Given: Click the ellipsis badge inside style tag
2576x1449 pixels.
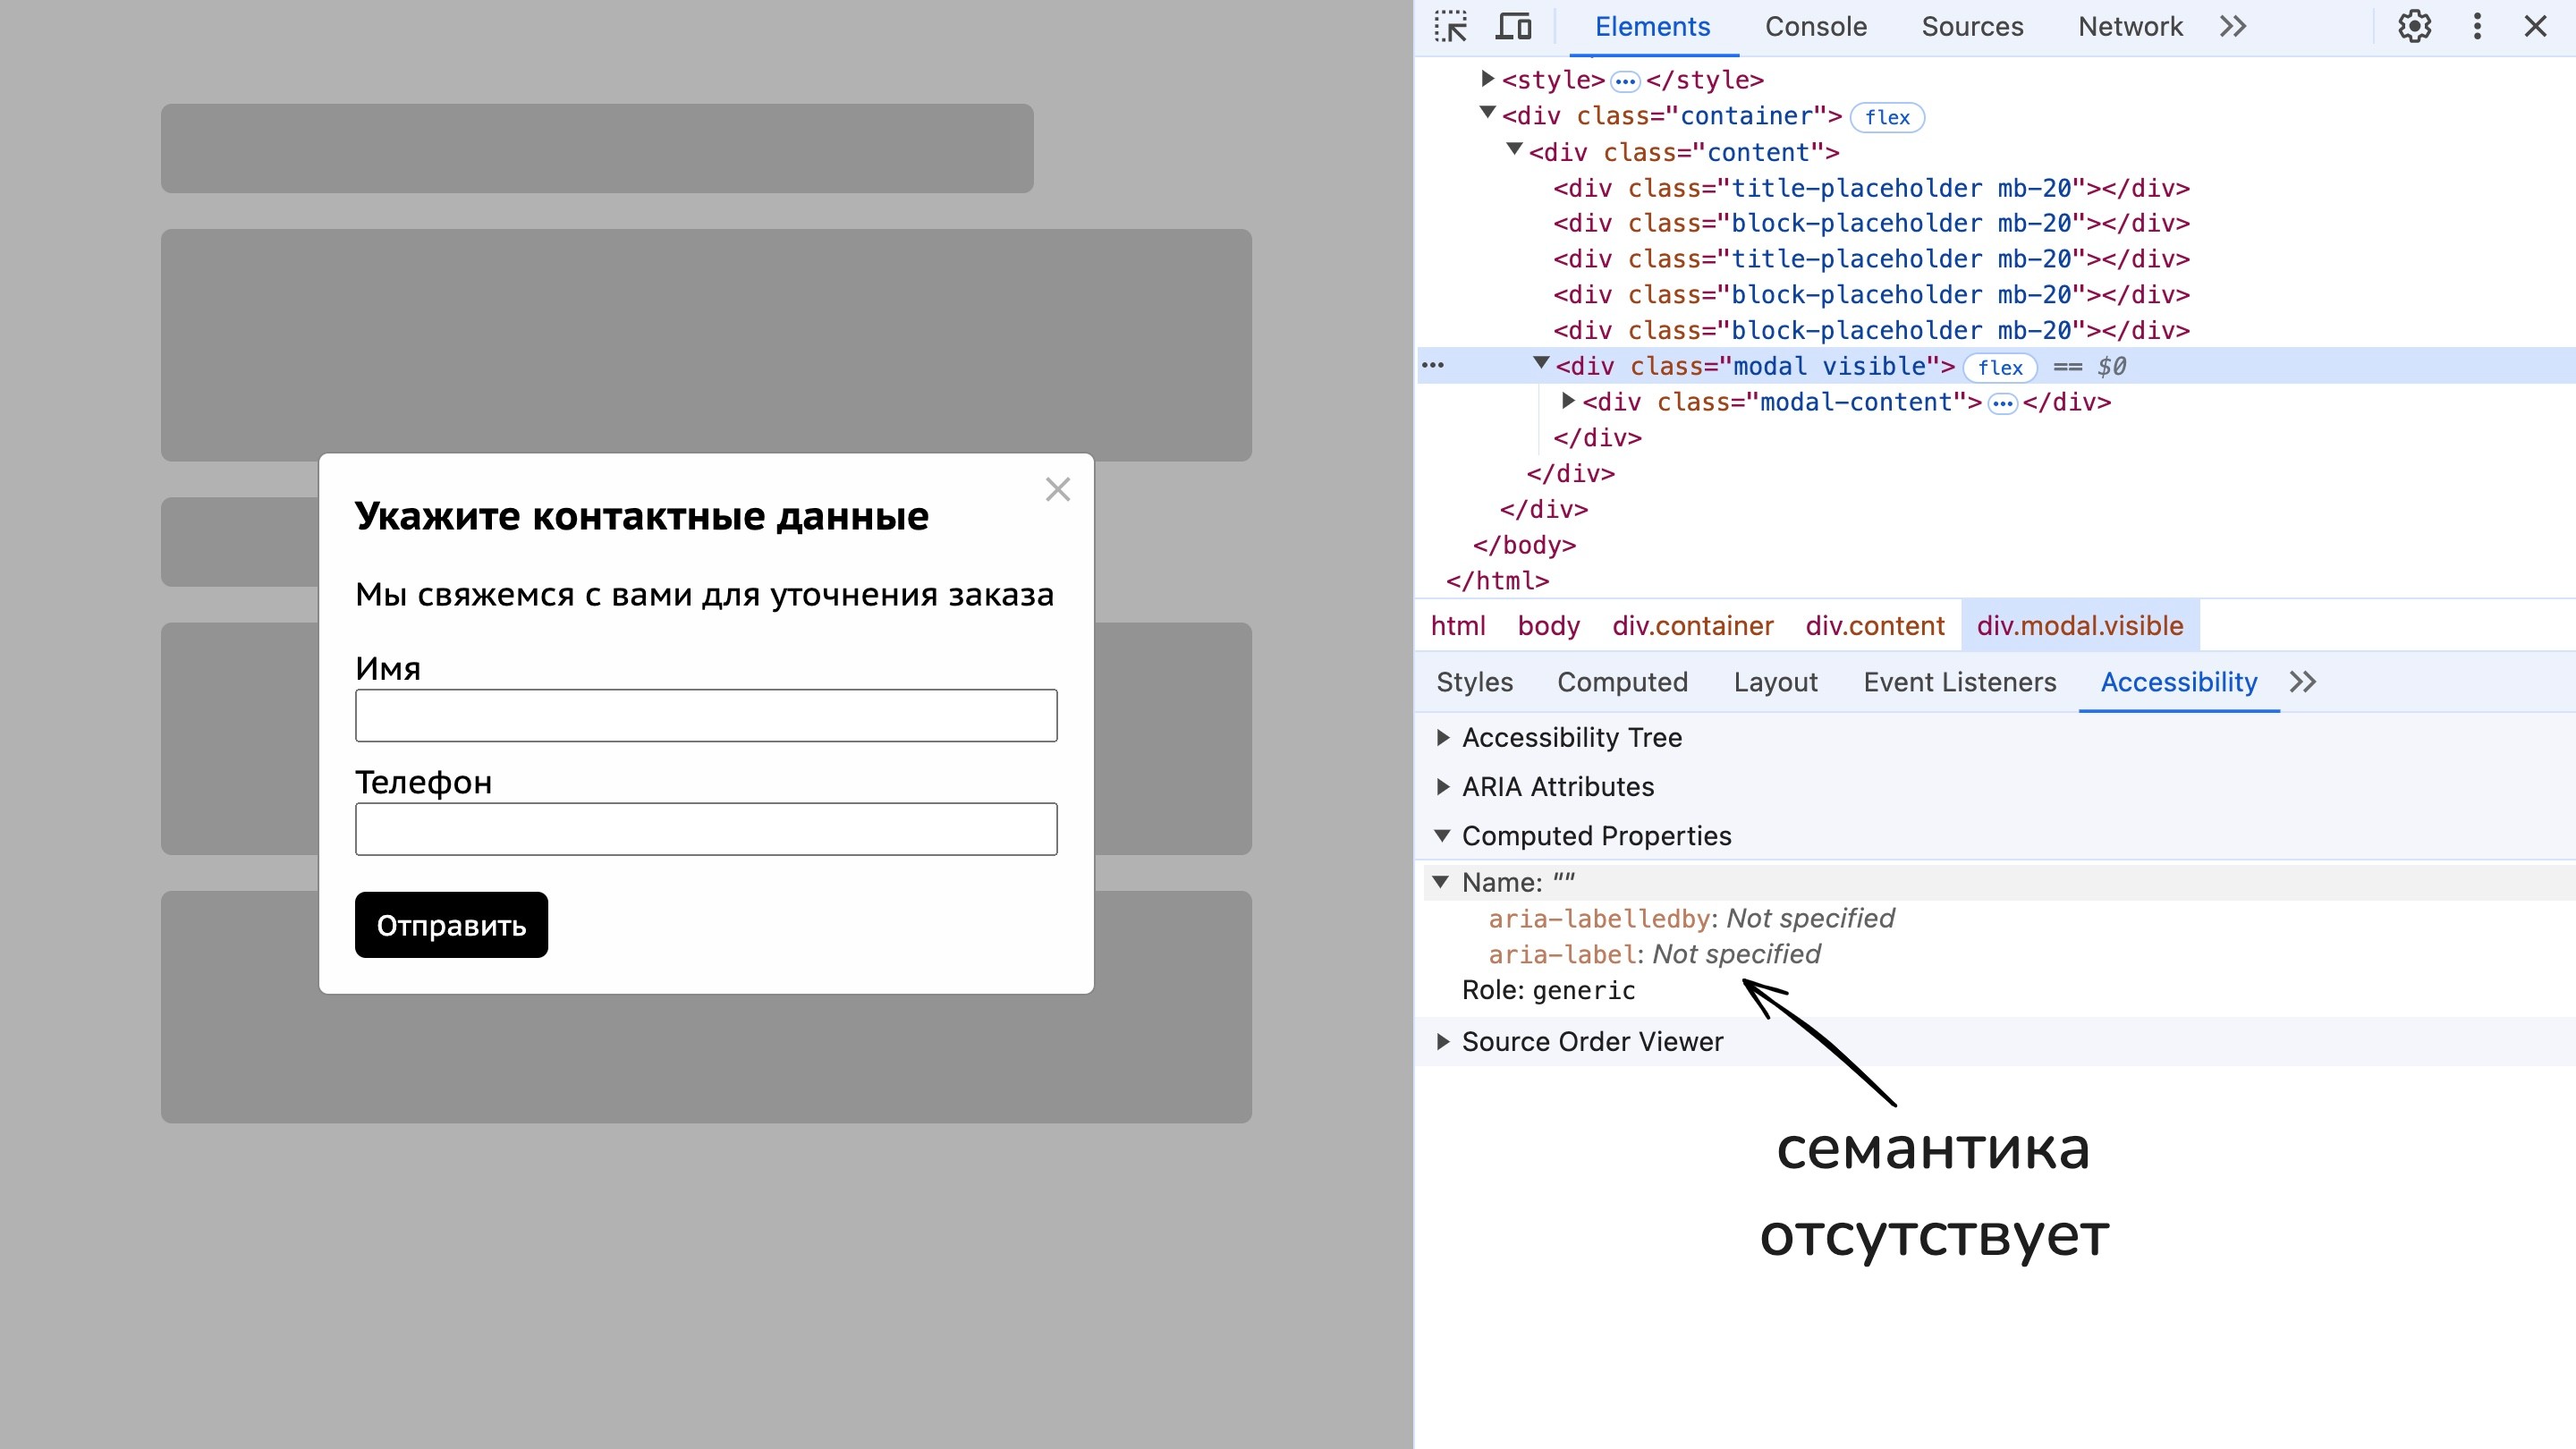Looking at the screenshot, I should tap(1625, 81).
